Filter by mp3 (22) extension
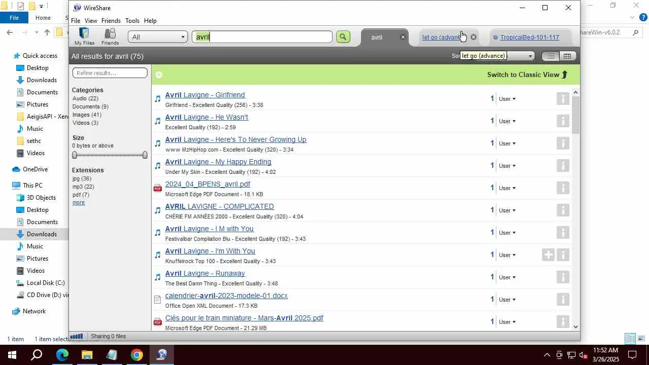The width and height of the screenshot is (649, 365). pos(83,187)
